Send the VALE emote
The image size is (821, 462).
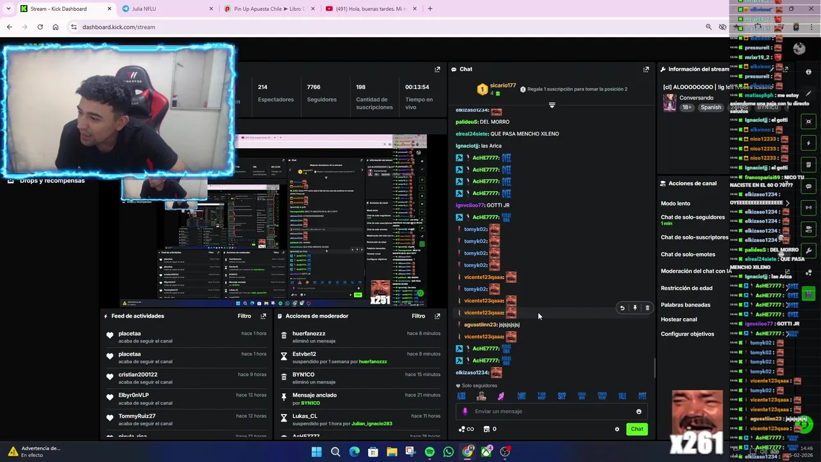[x=622, y=396]
